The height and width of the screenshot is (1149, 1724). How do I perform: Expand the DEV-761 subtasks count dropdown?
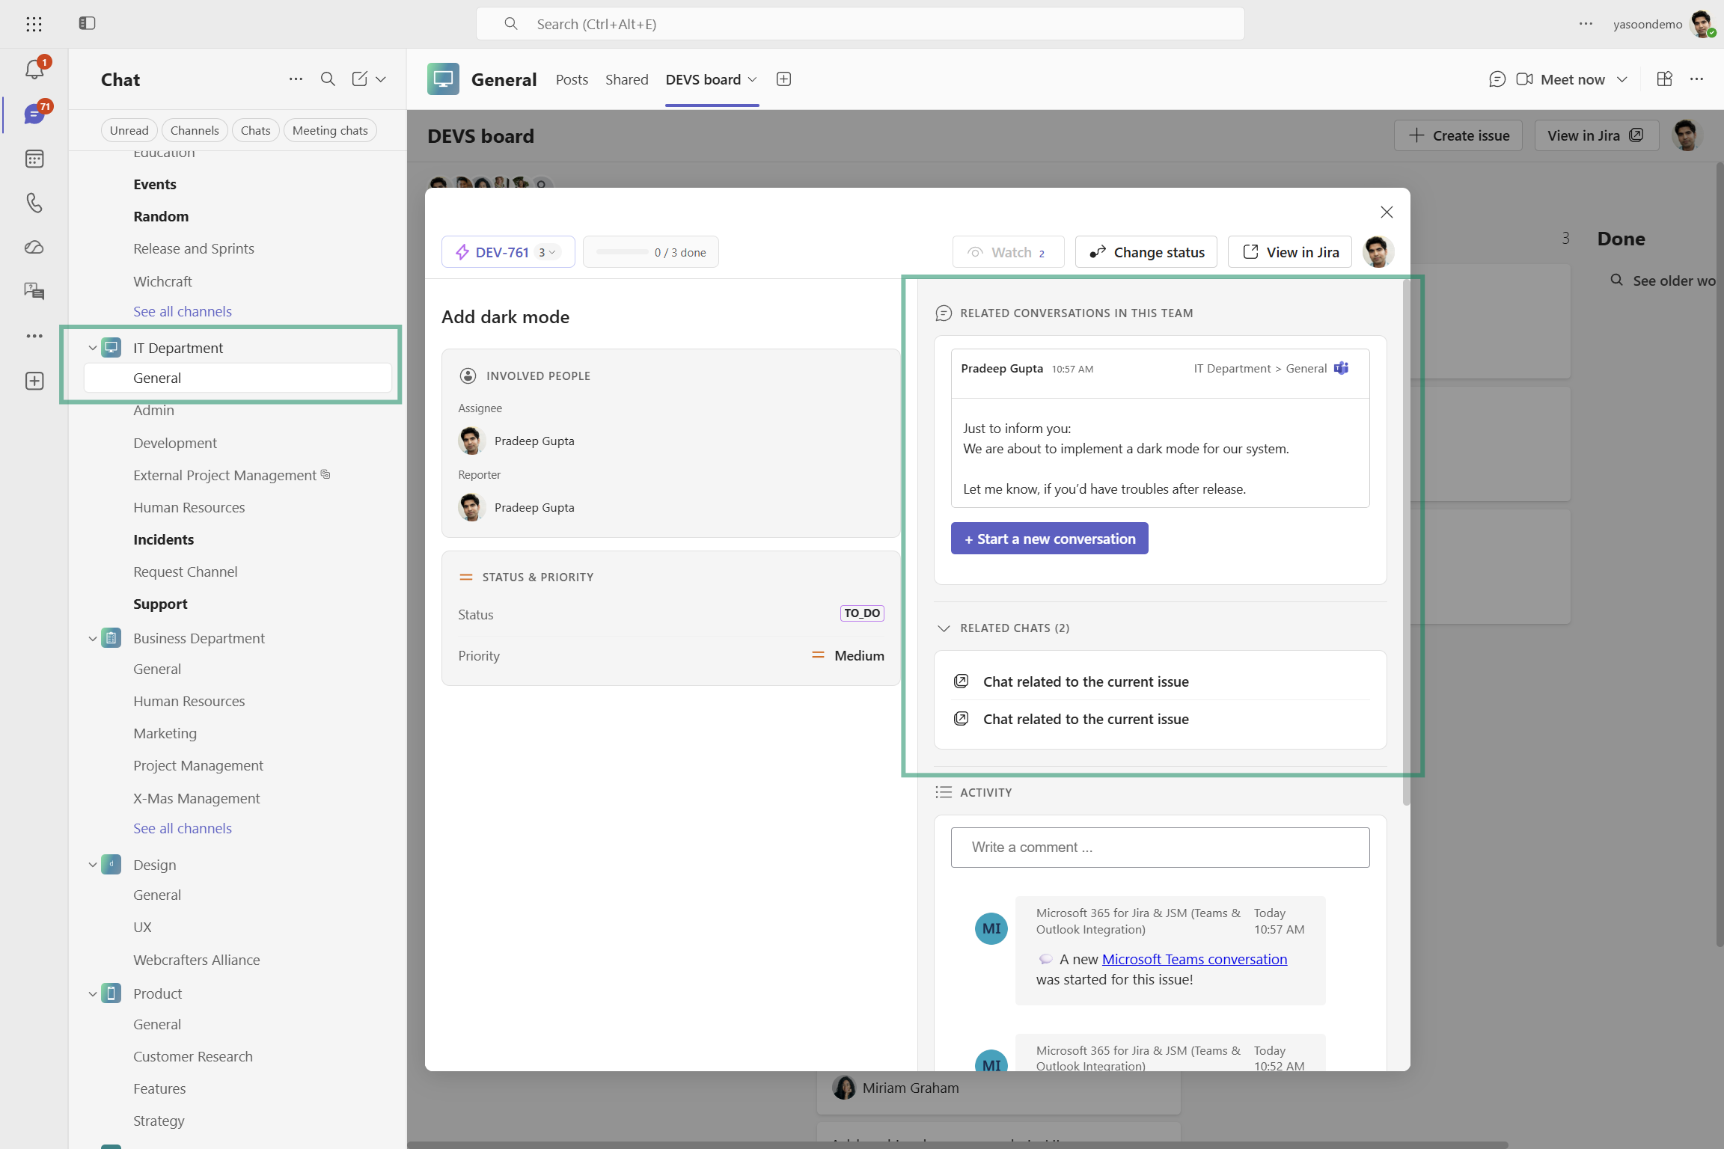pyautogui.click(x=547, y=252)
